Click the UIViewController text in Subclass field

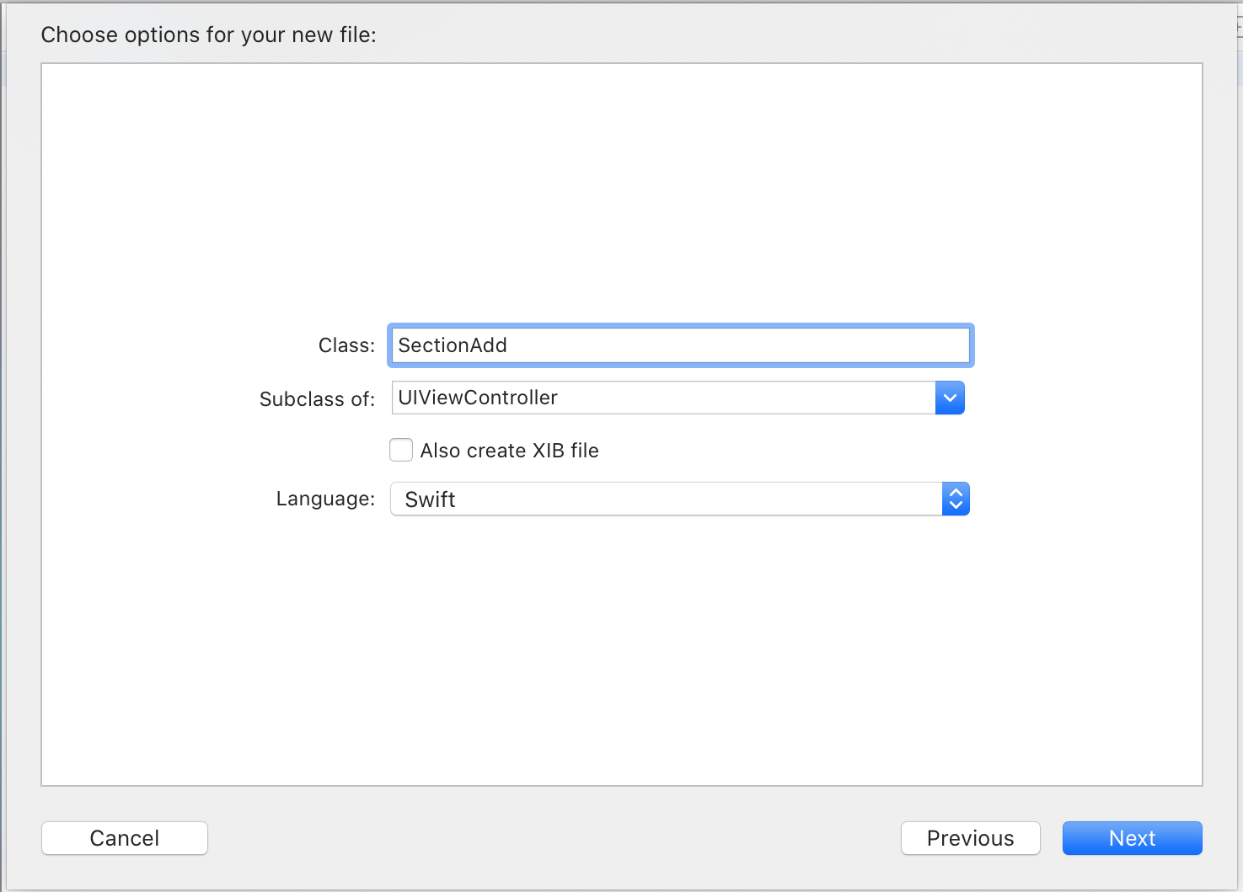coord(478,398)
